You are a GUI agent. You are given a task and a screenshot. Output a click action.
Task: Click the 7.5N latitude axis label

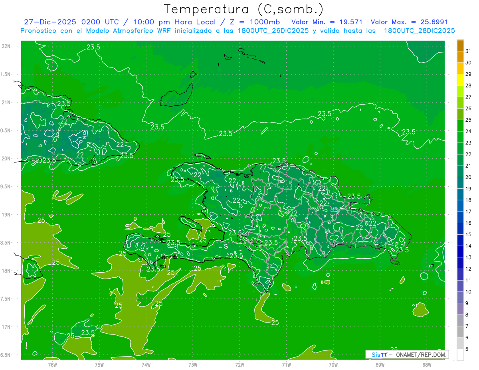[x=6, y=299]
